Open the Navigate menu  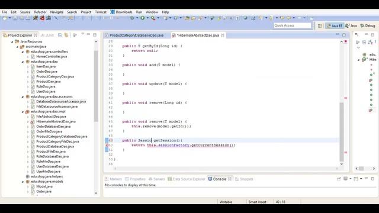[x=57, y=12]
